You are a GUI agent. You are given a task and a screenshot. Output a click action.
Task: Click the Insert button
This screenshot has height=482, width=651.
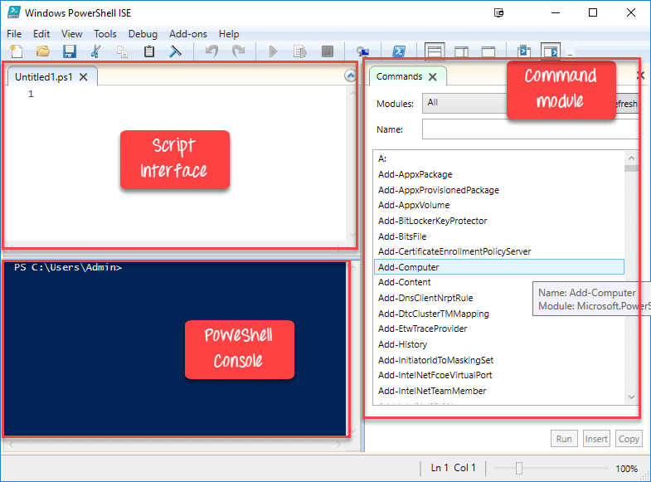pos(596,439)
